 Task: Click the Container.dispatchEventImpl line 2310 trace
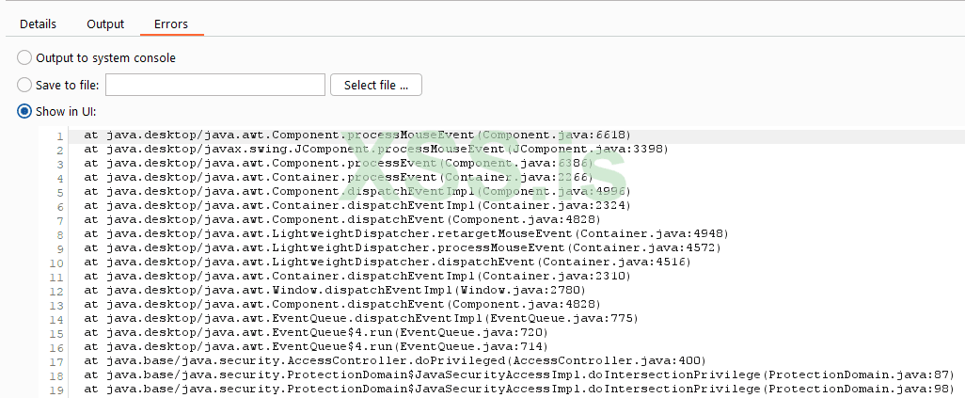(x=357, y=277)
